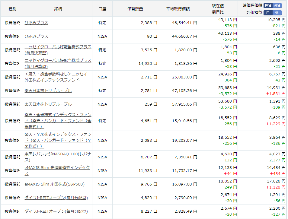Open 楽天日本株トリプル・ブル link in 特定 row
Screen dimensions: 288x219
tap(48, 91)
